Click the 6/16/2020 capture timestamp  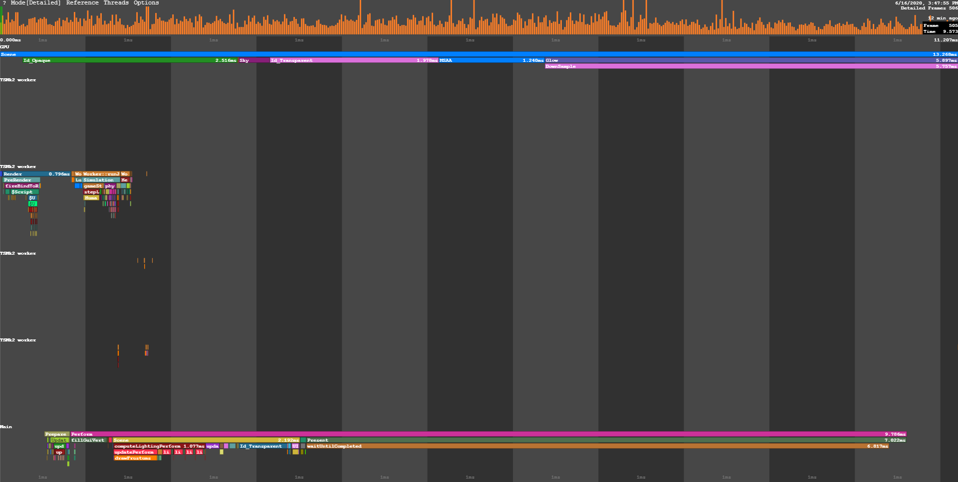[926, 3]
